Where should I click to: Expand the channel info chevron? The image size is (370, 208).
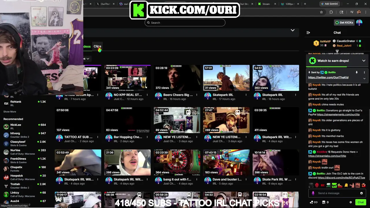[x=293, y=30]
